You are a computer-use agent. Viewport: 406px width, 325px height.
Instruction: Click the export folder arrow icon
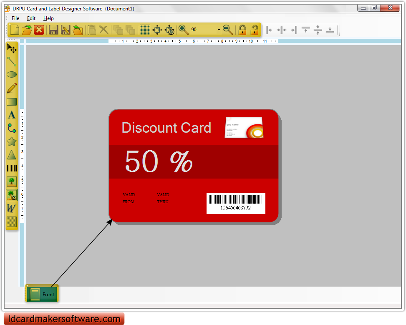coord(78,30)
